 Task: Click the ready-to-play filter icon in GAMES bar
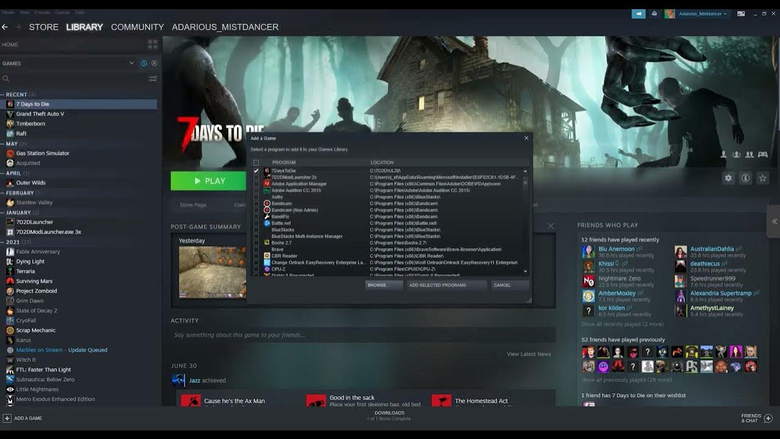pyautogui.click(x=154, y=63)
